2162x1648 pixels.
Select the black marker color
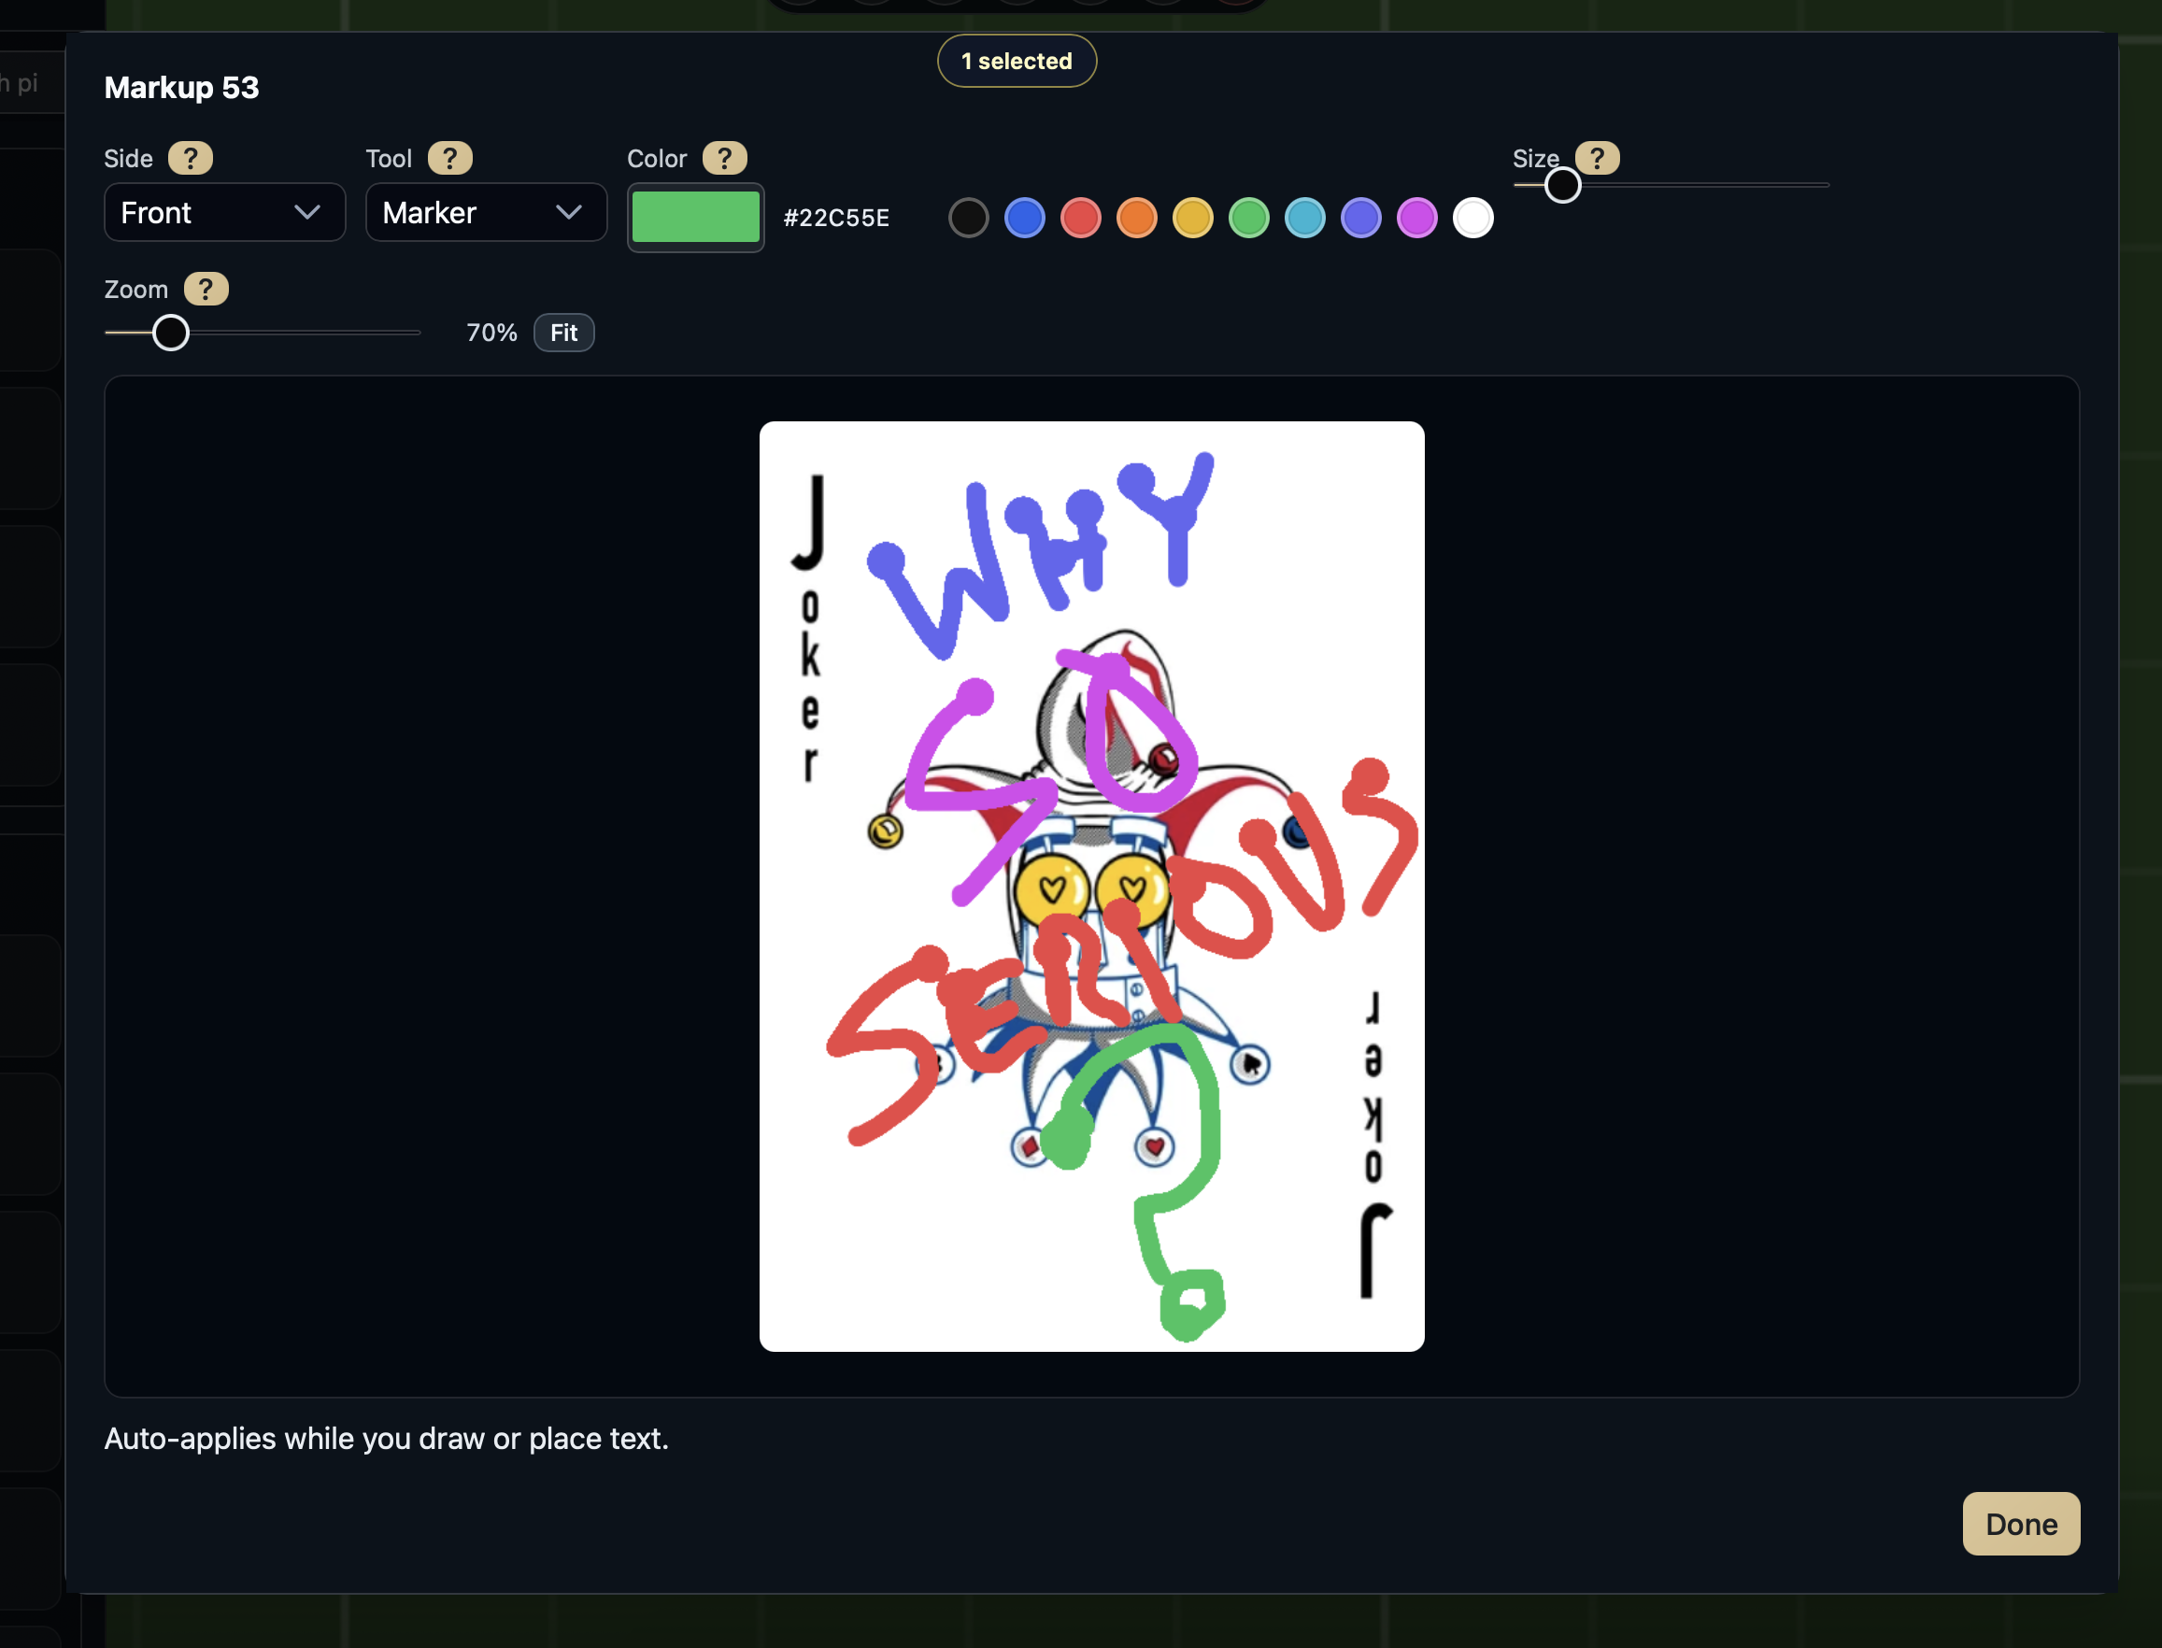pyautogui.click(x=969, y=217)
